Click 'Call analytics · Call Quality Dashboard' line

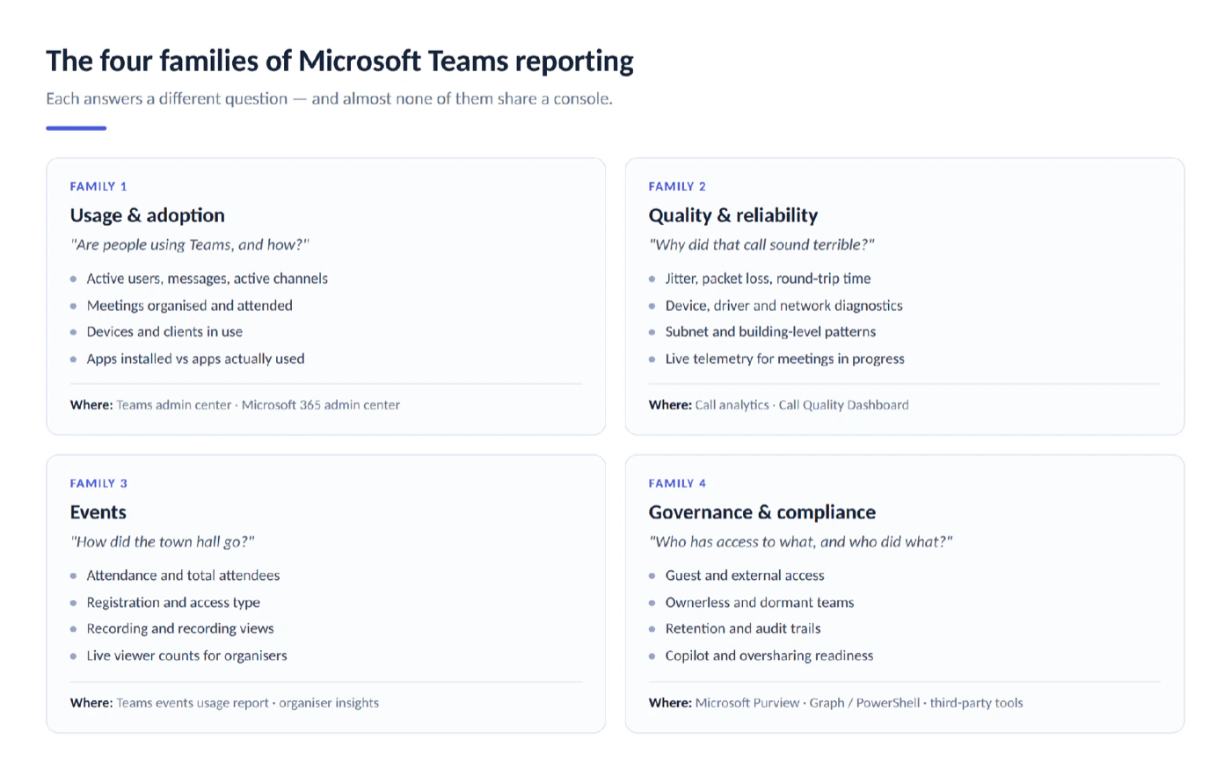802,405
